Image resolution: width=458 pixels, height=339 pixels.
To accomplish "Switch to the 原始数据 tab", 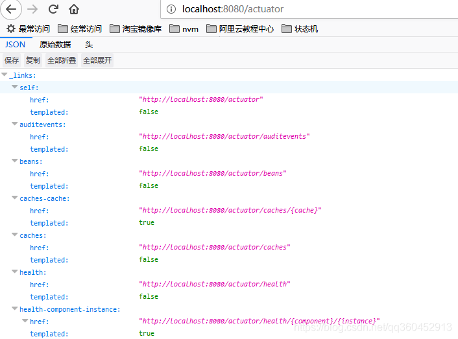I will point(55,45).
